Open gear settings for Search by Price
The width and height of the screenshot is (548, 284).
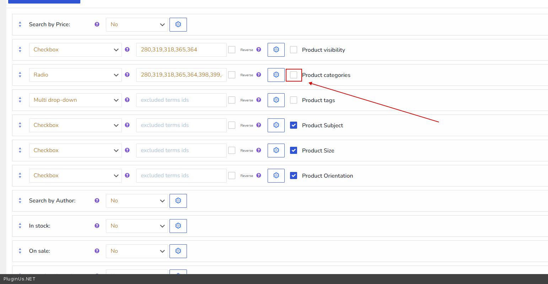(178, 24)
